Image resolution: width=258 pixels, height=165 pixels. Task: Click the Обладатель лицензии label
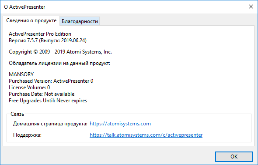pos(59,63)
